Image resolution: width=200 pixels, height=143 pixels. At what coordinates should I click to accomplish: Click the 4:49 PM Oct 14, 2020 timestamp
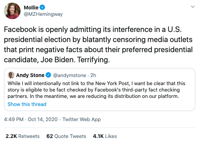pyautogui.click(x=31, y=119)
